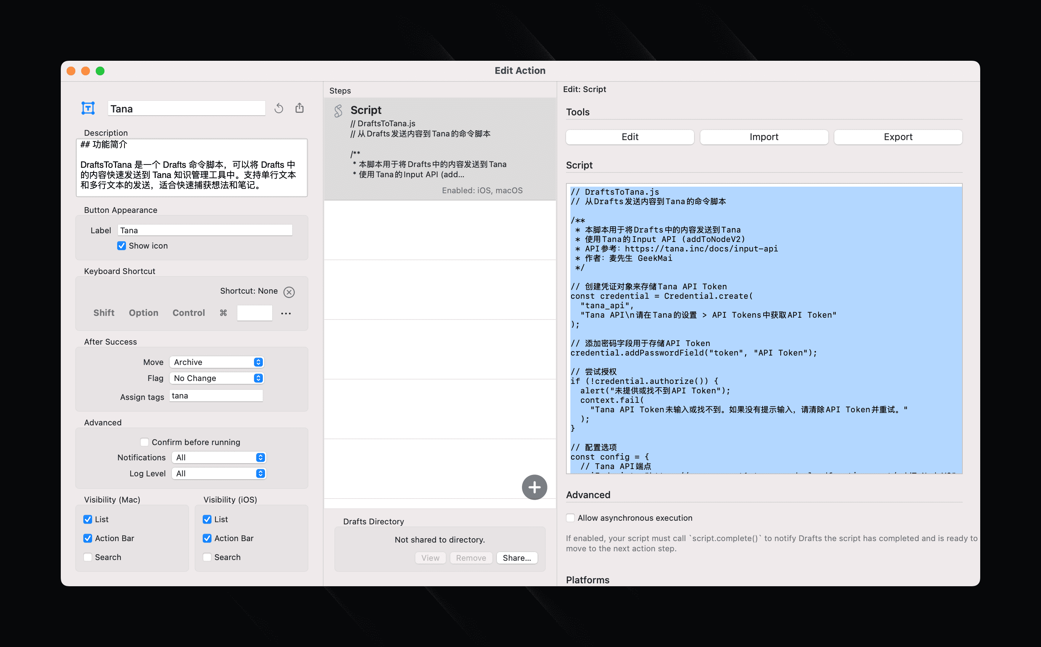Enable iOS visibility Search checkbox
Screen dimensions: 1041x647
coord(207,557)
